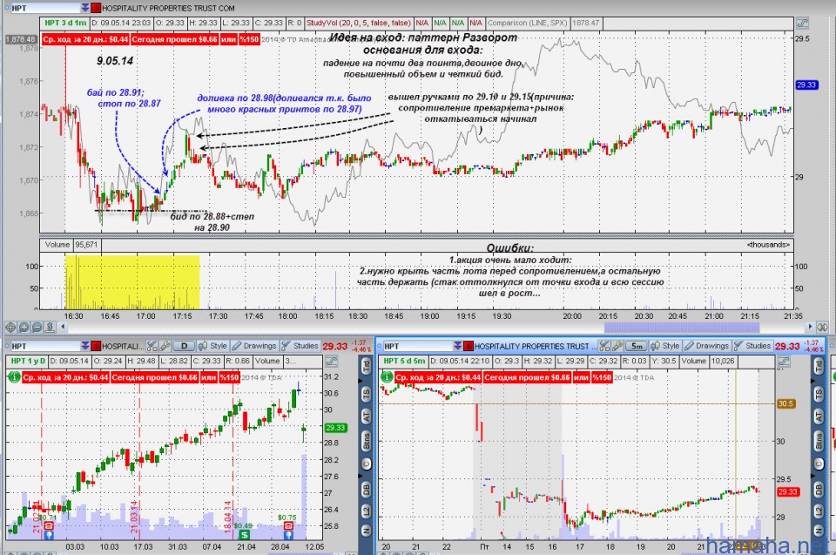The width and height of the screenshot is (836, 555).
Task: Open the C side tab of the 5-minute chart
Action: 819,464
